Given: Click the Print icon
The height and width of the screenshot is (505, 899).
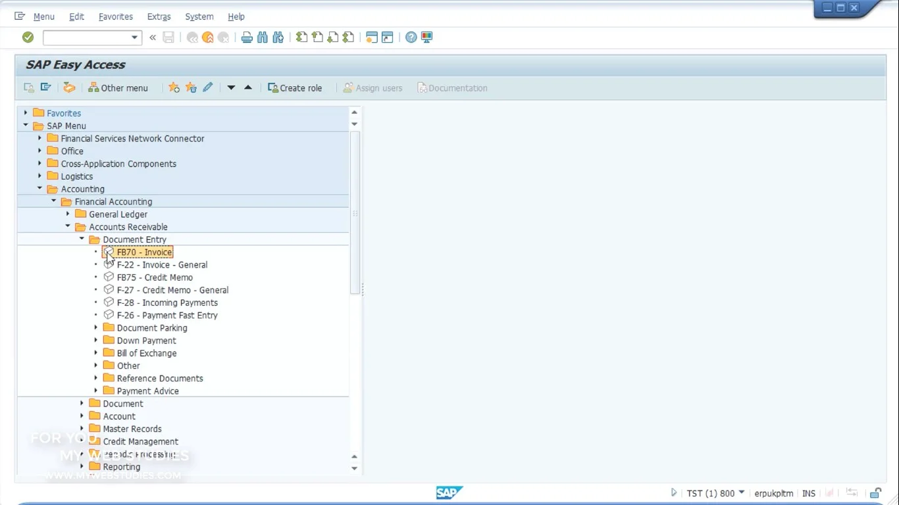Looking at the screenshot, I should (x=247, y=37).
